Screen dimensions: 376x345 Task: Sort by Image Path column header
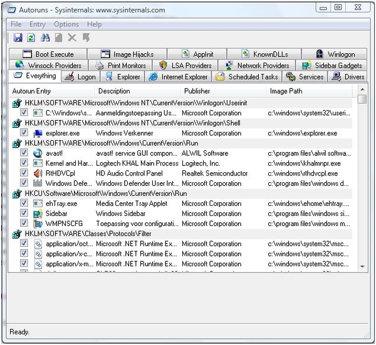click(309, 91)
